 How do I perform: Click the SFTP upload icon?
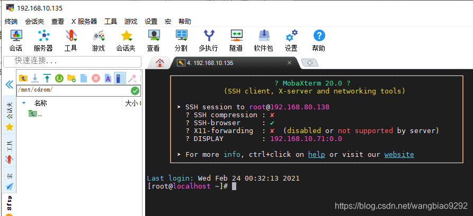coord(47,79)
